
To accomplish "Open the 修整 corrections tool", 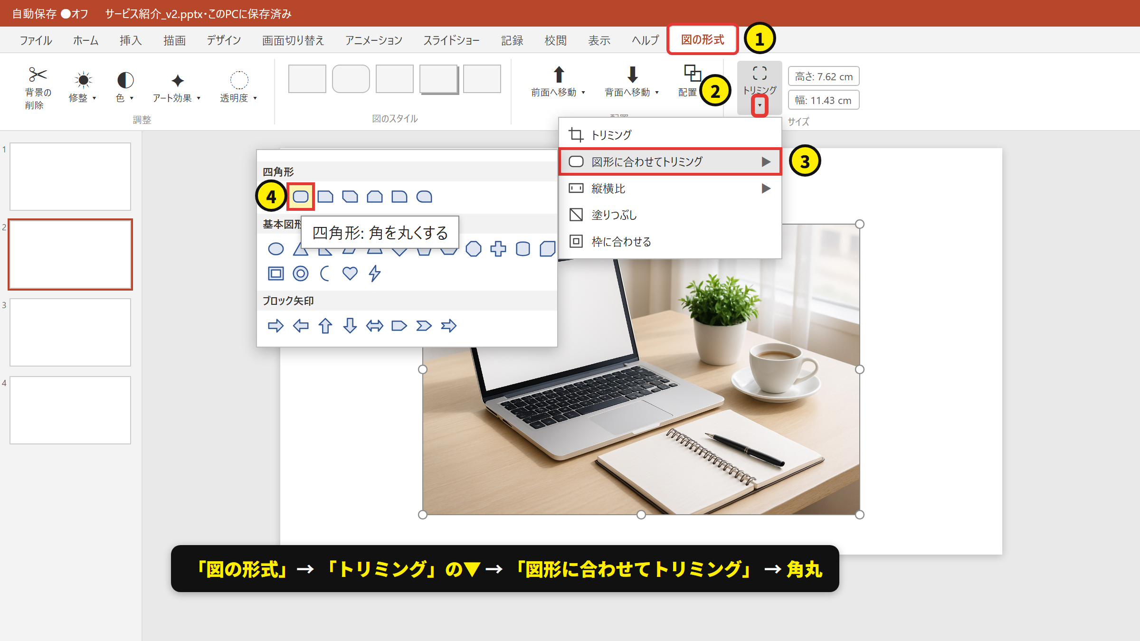I will tap(83, 87).
